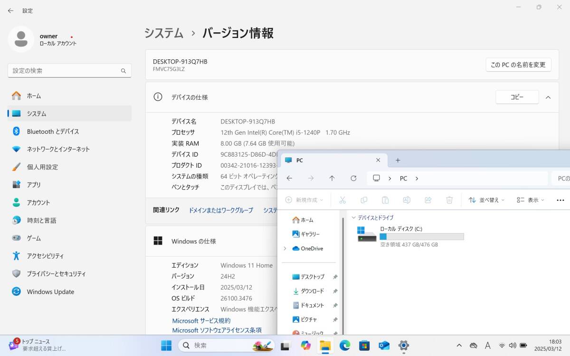The image size is (570, 356).
Task: Click PC in the Explorer address bar
Action: (x=403, y=179)
